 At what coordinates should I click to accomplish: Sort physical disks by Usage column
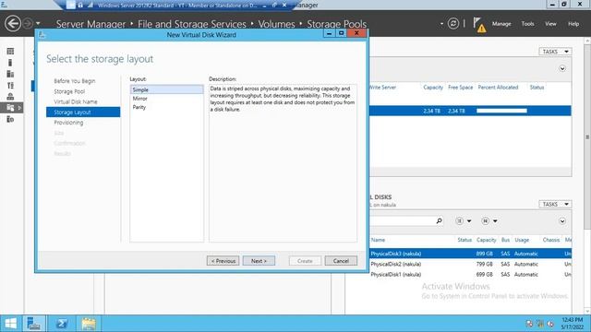522,240
